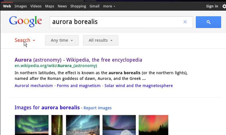This screenshot has height=135, width=226.
Task: Open the Search mode dropdown
Action: (x=25, y=40)
